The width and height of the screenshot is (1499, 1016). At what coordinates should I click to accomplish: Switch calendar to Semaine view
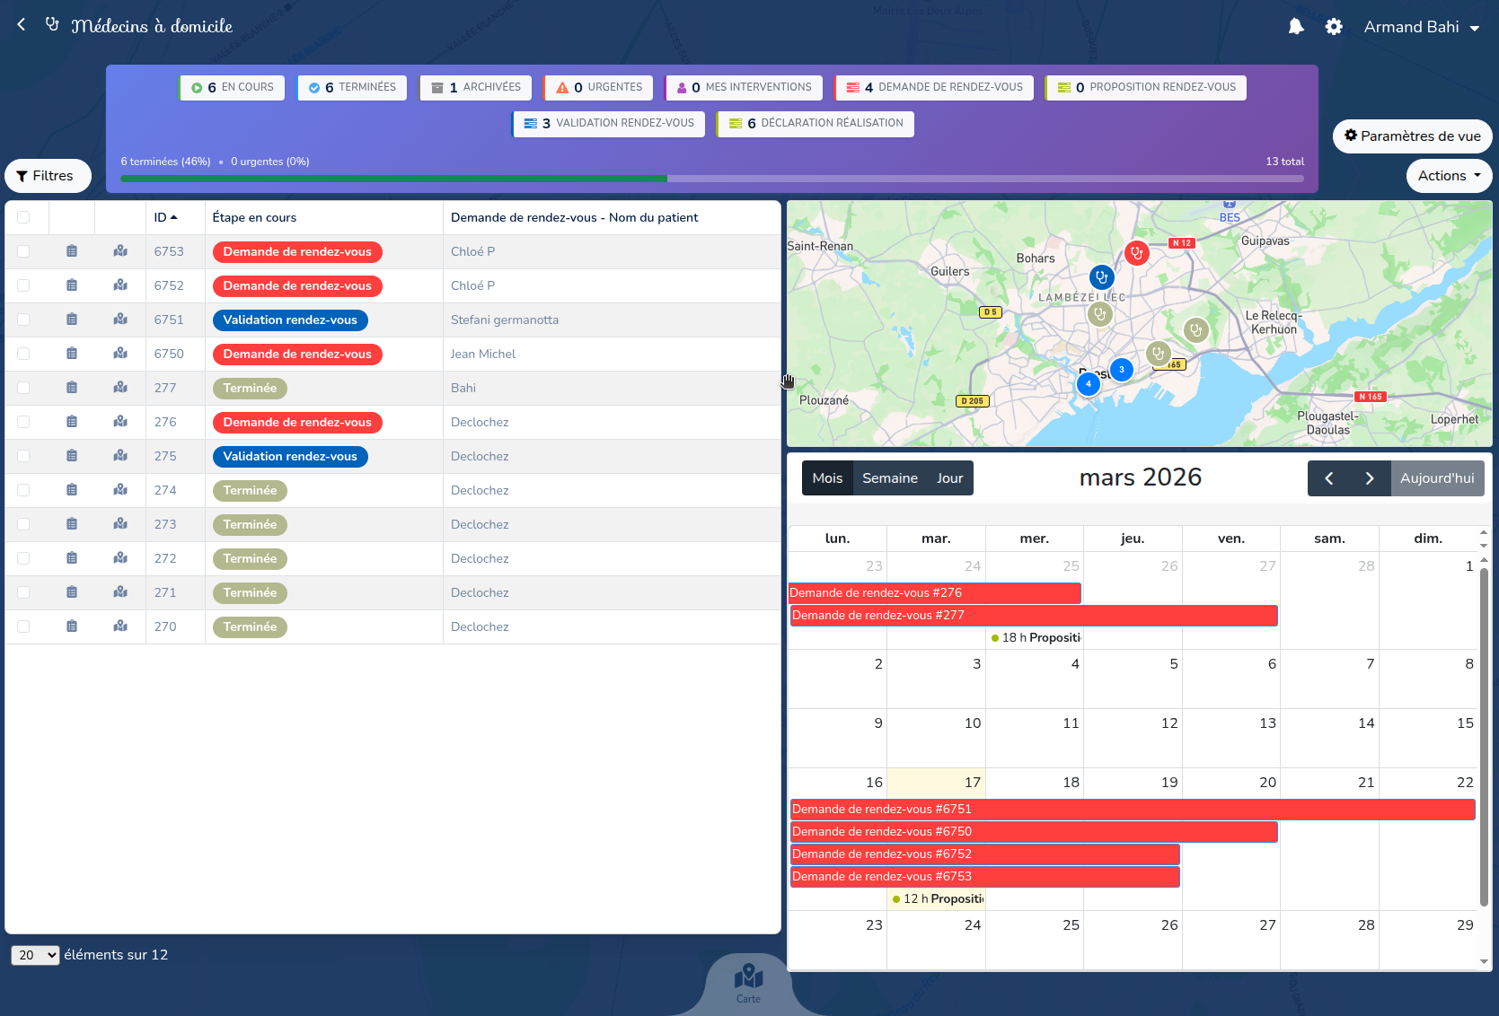[x=890, y=478]
